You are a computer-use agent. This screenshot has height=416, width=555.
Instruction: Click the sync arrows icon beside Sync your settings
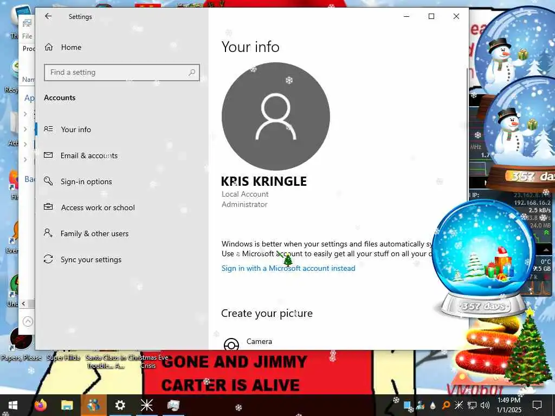[x=48, y=259]
